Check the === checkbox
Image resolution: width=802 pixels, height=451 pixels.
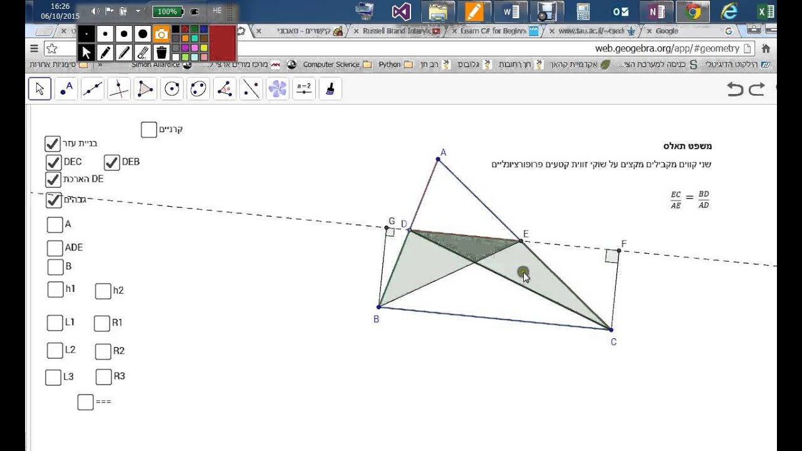(85, 402)
